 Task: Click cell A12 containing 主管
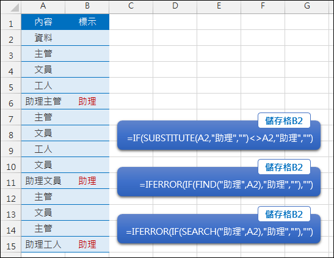click(43, 197)
